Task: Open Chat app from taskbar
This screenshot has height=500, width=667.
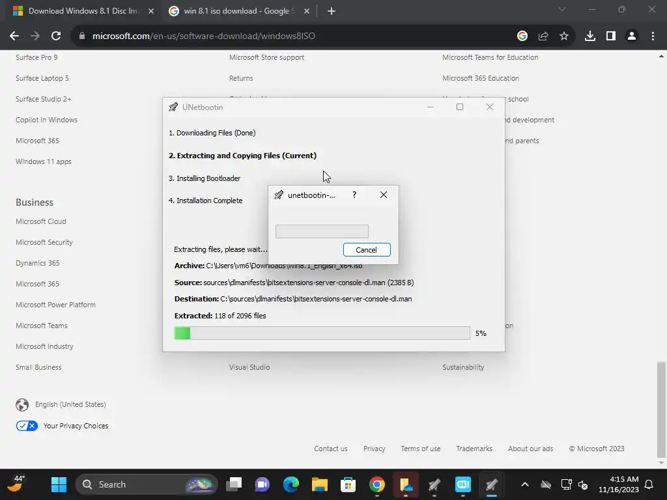Action: point(262,484)
